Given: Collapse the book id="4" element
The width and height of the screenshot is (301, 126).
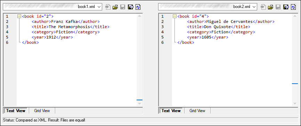Looking at the screenshot, I should click(174, 16).
